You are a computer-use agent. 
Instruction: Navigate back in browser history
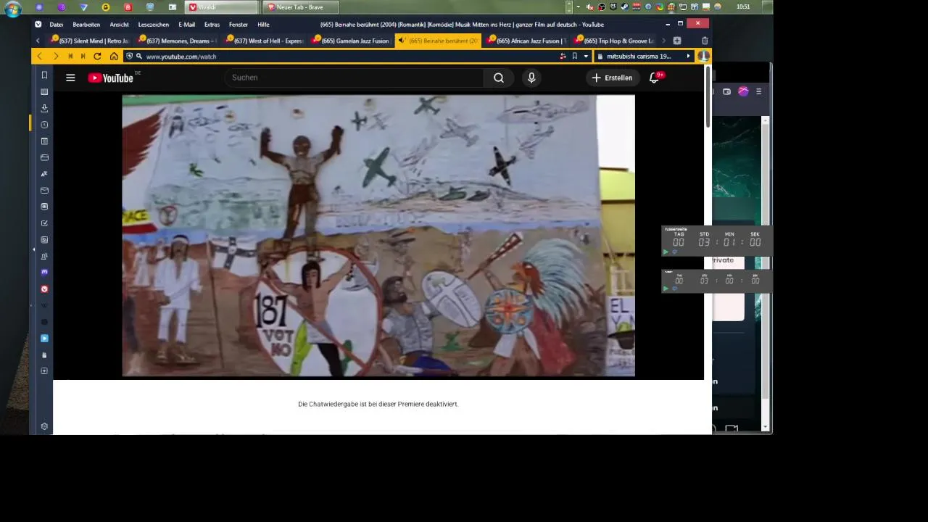point(40,56)
